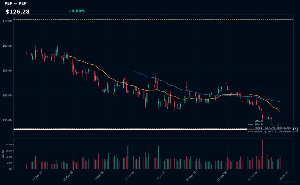This screenshot has height=185, width=300.
Task: Click the 21 Apr '26 date label
Action: coord(37,176)
